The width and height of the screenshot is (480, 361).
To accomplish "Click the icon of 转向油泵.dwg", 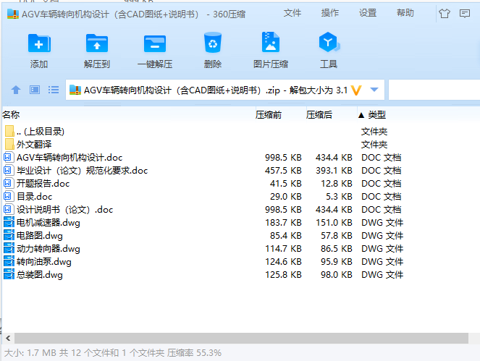I will (x=9, y=261).
